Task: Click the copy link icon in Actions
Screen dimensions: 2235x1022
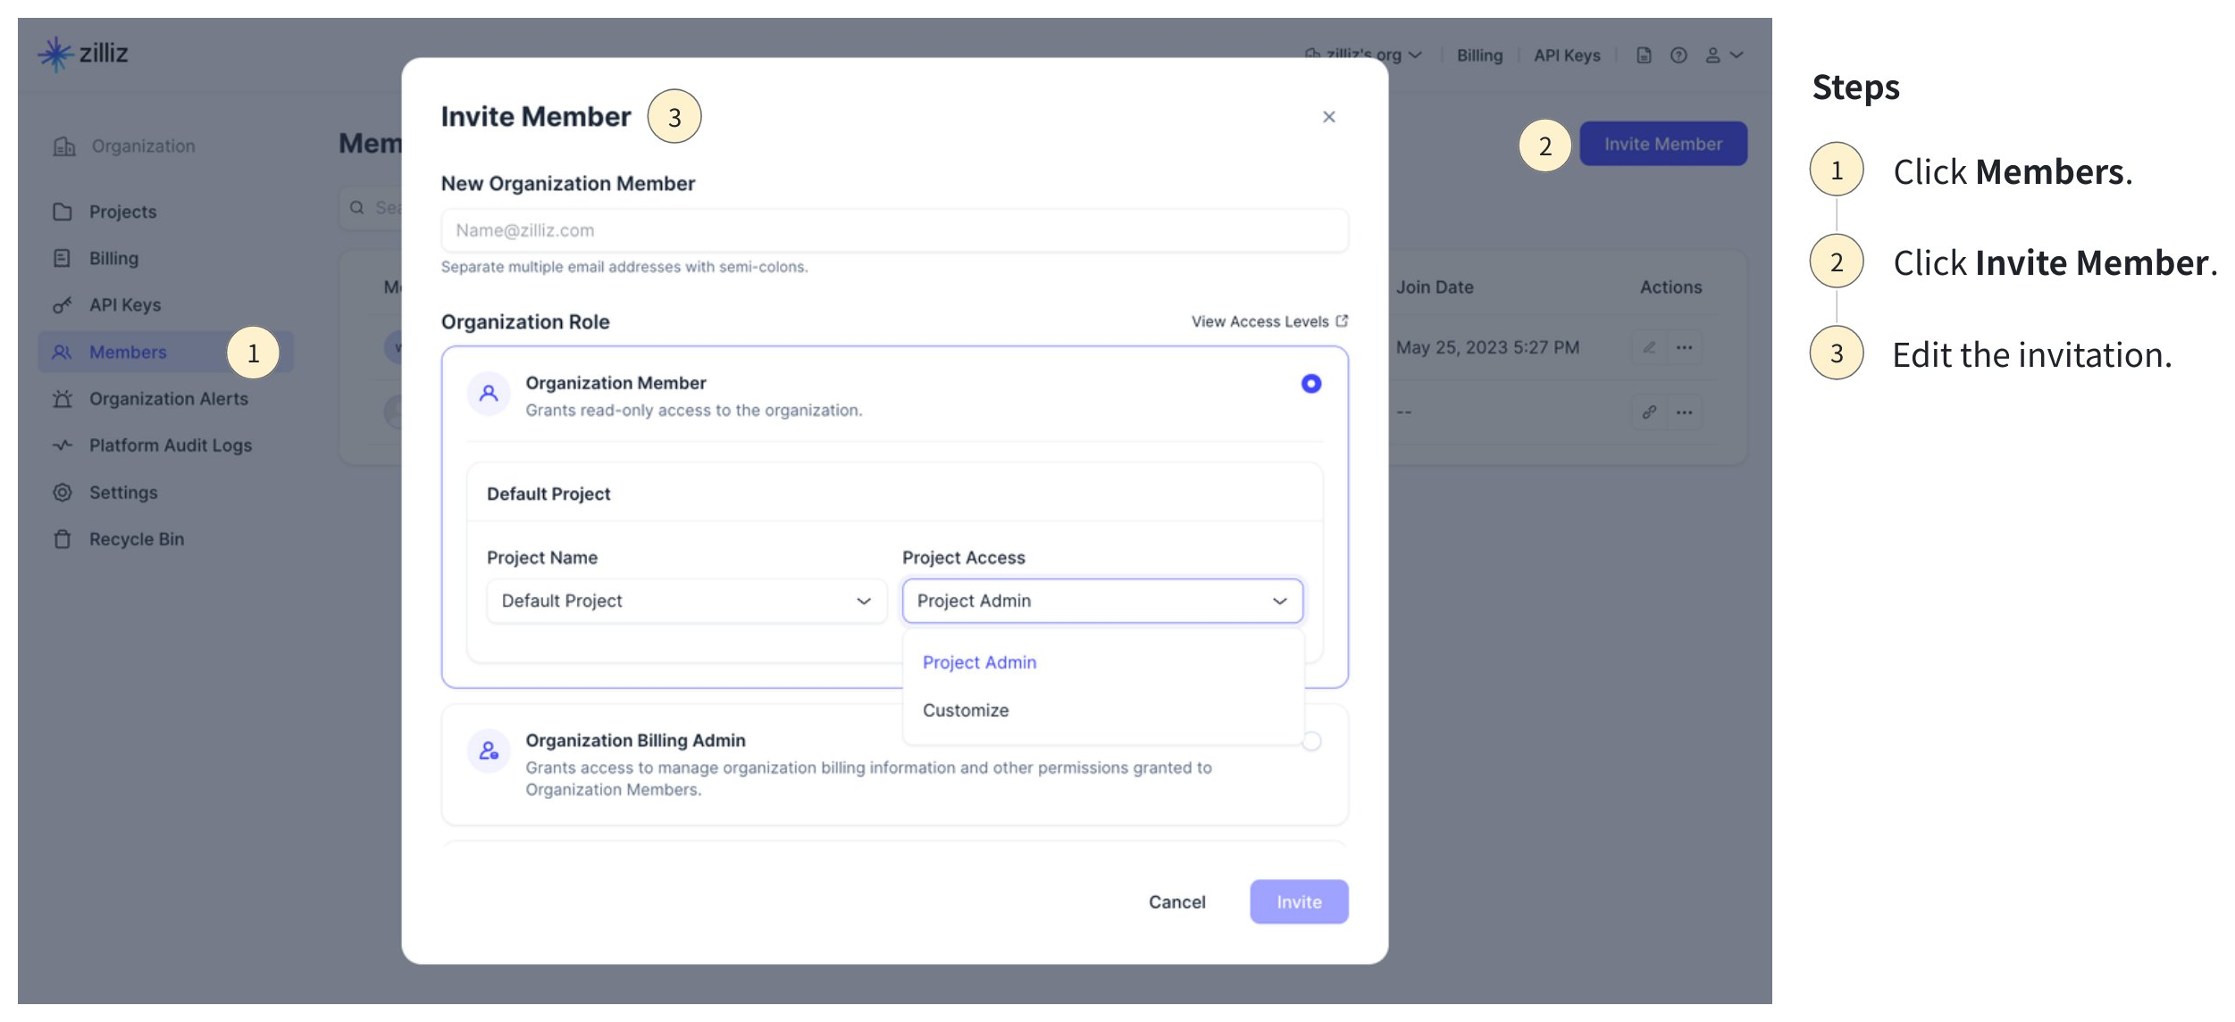Action: (x=1649, y=412)
